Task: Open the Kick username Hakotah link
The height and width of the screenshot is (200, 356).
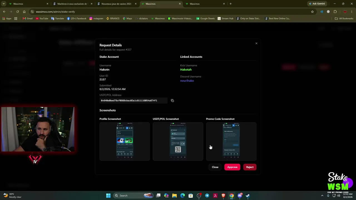Action: tap(186, 69)
